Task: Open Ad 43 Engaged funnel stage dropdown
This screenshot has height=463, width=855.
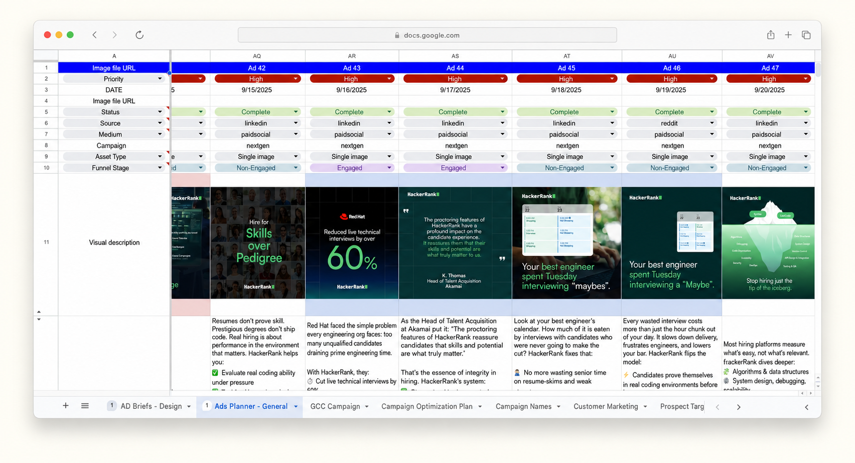Action: click(x=389, y=168)
